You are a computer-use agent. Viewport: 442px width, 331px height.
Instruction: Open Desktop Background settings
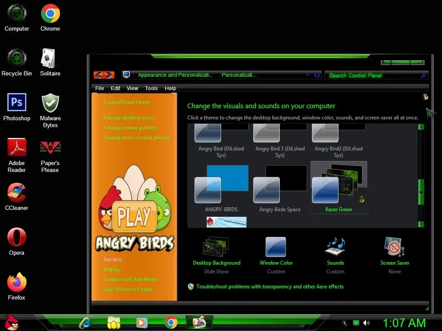(x=217, y=255)
